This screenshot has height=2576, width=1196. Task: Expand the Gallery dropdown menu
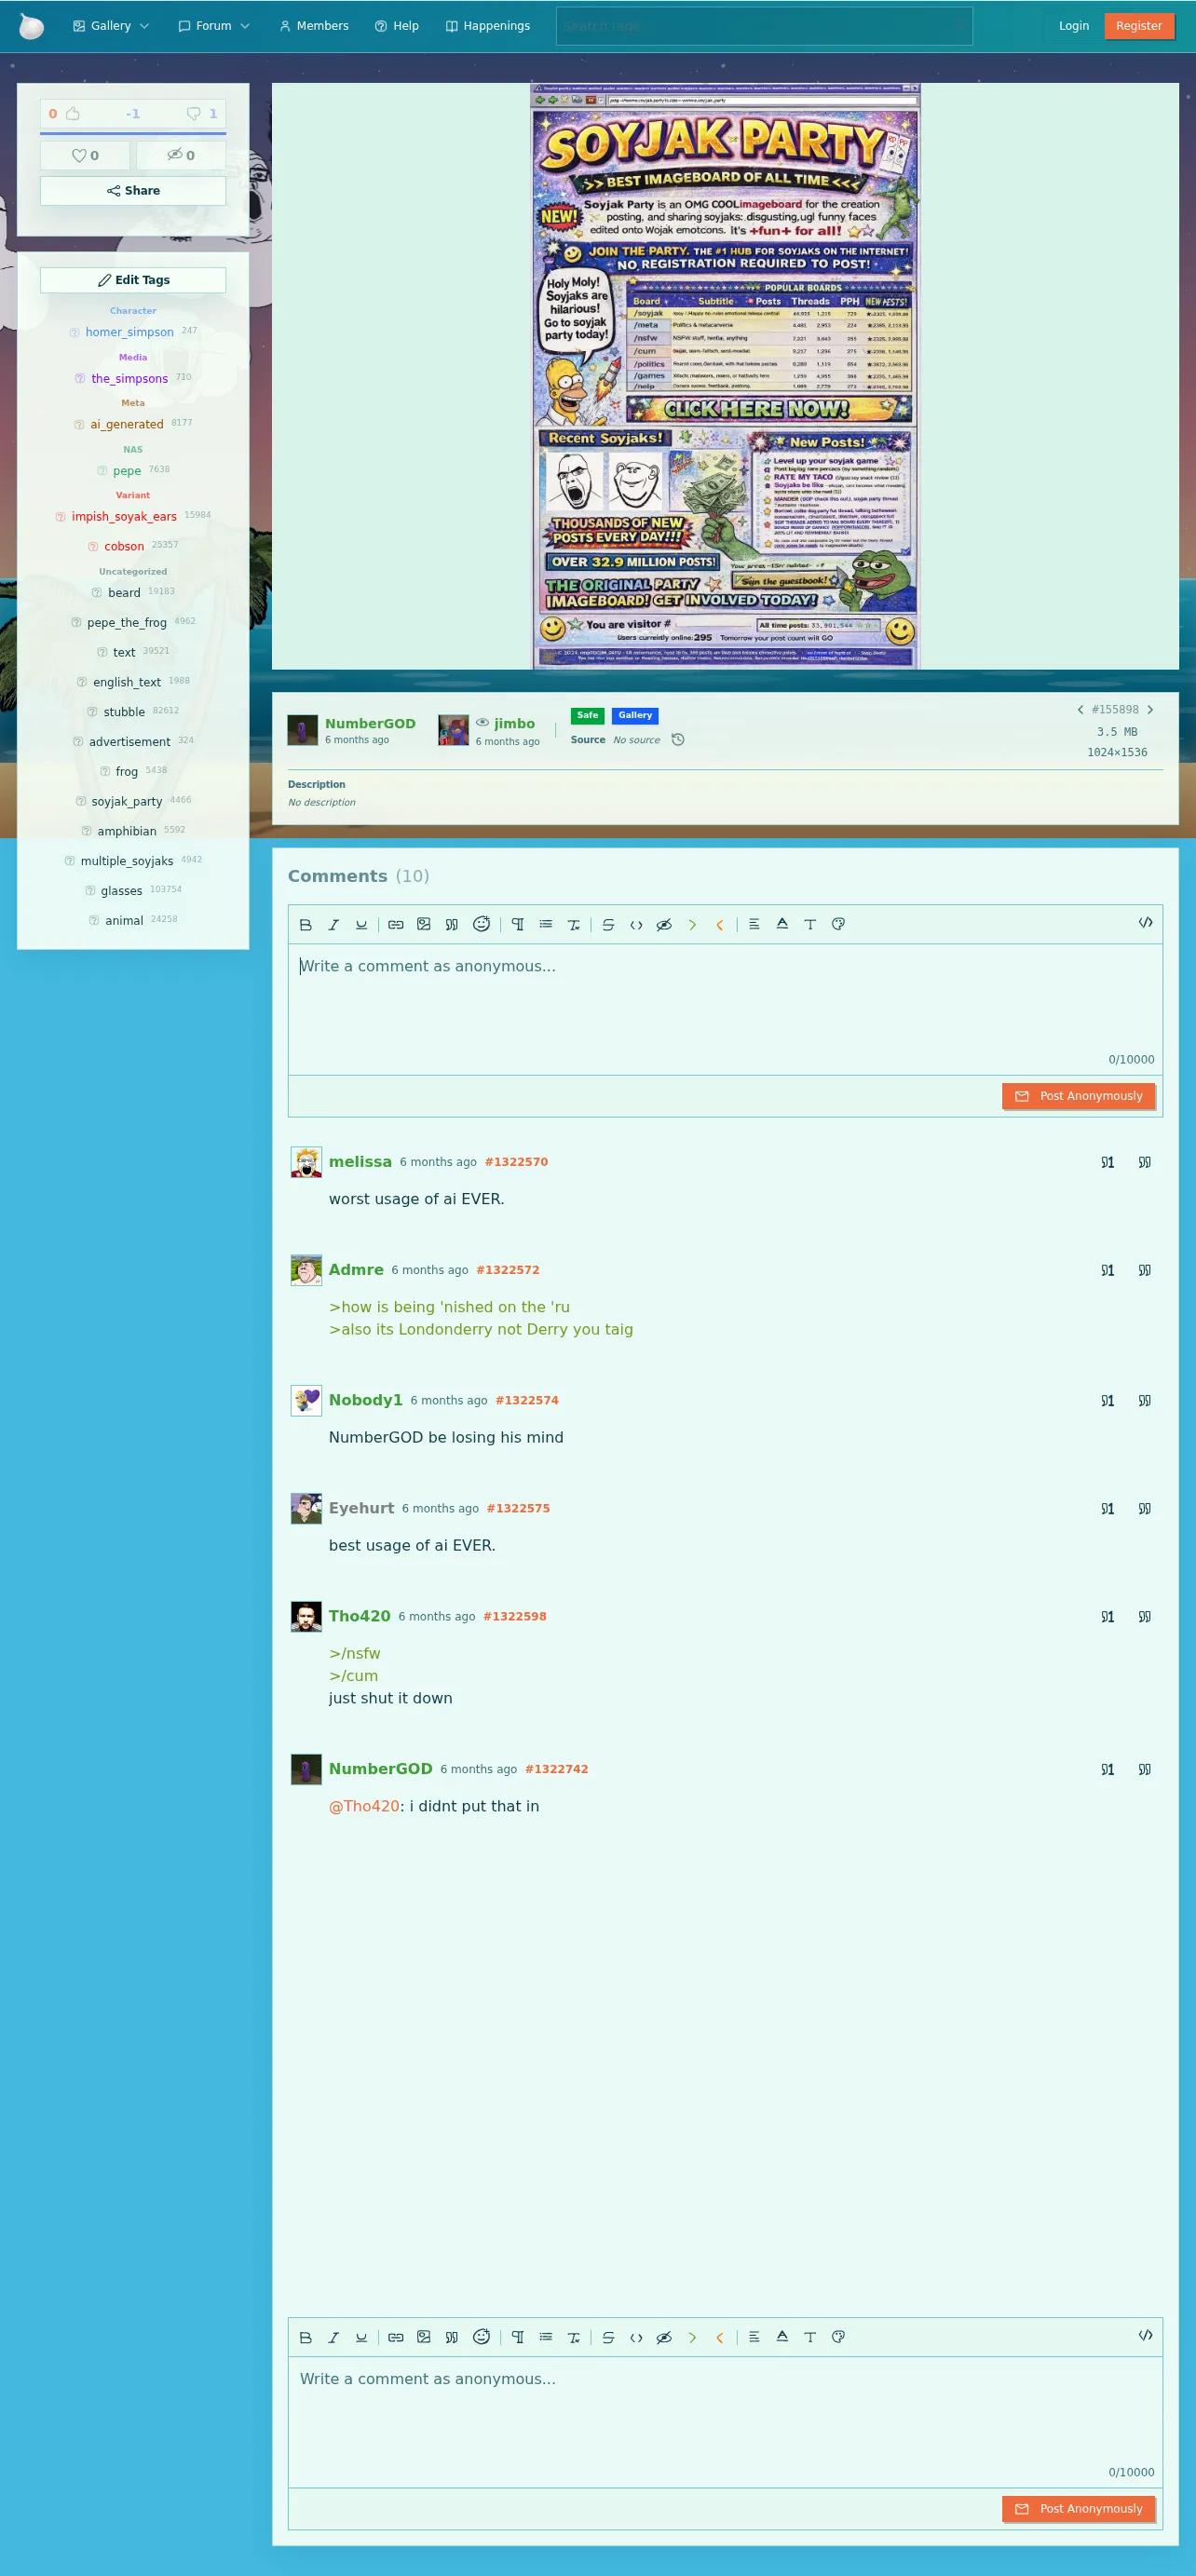point(111,26)
